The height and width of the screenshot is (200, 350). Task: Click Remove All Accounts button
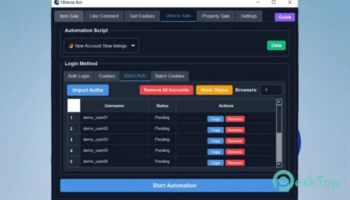coord(166,90)
